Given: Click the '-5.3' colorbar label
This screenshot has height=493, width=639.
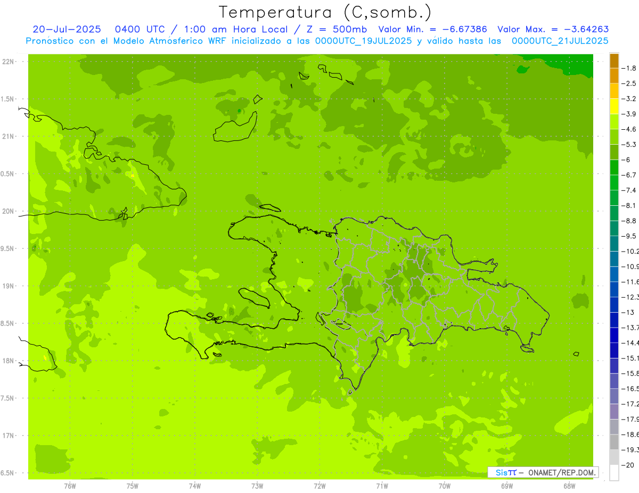Looking at the screenshot, I should tap(629, 145).
